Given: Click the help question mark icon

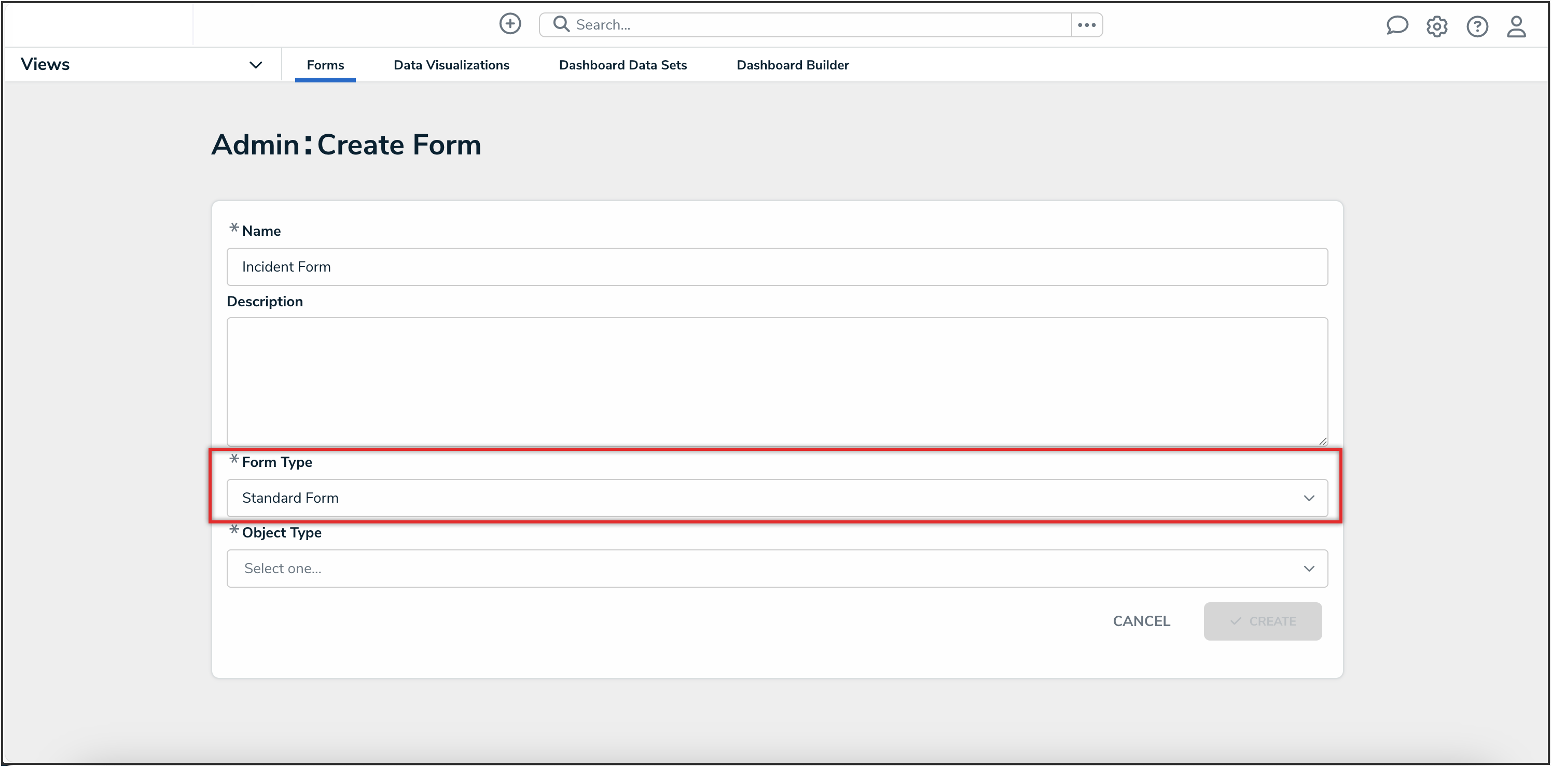Looking at the screenshot, I should click(1477, 26).
